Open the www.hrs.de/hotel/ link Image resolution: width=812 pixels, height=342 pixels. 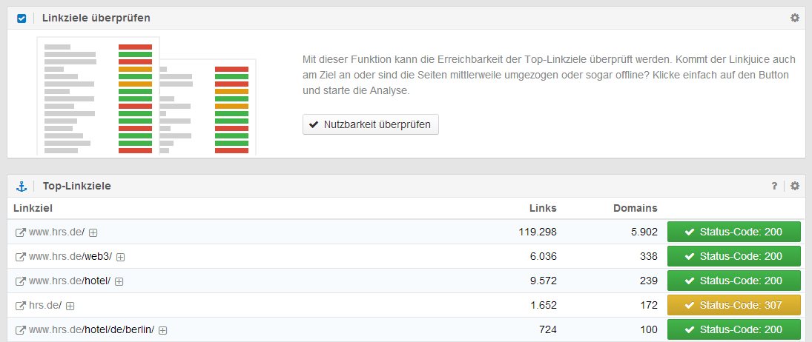point(70,281)
